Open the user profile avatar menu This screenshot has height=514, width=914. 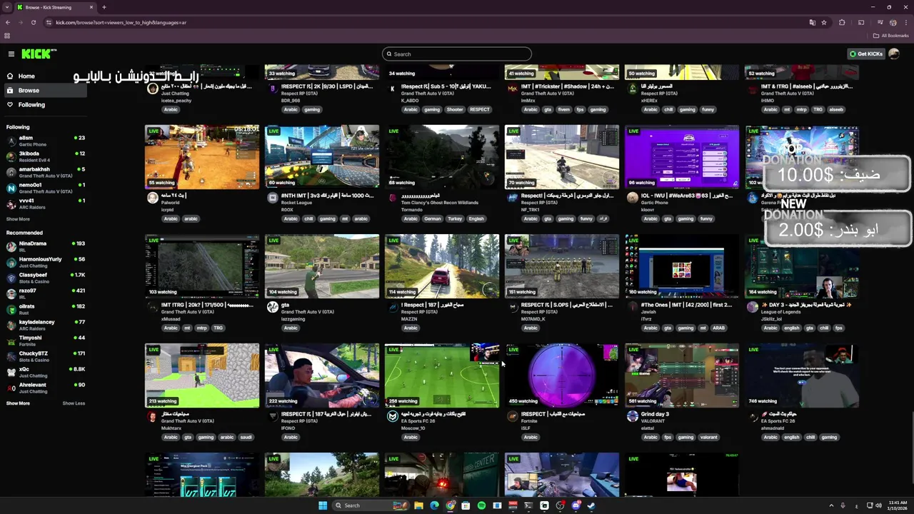click(894, 54)
